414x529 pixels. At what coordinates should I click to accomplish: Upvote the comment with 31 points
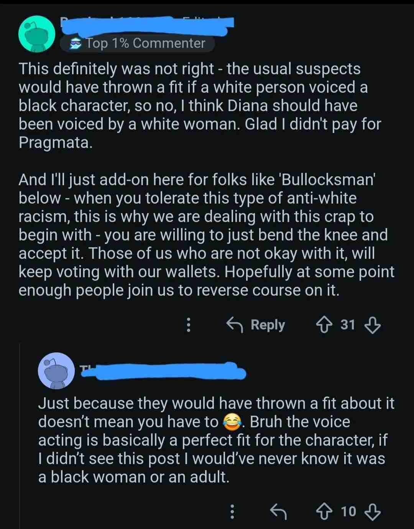324,325
